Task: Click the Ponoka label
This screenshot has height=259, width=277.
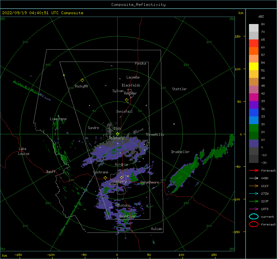Action: tap(140, 63)
